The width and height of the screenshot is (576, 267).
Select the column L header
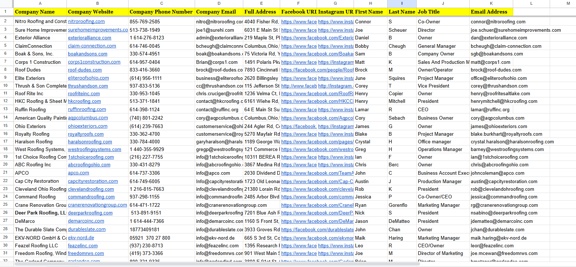point(531,3)
